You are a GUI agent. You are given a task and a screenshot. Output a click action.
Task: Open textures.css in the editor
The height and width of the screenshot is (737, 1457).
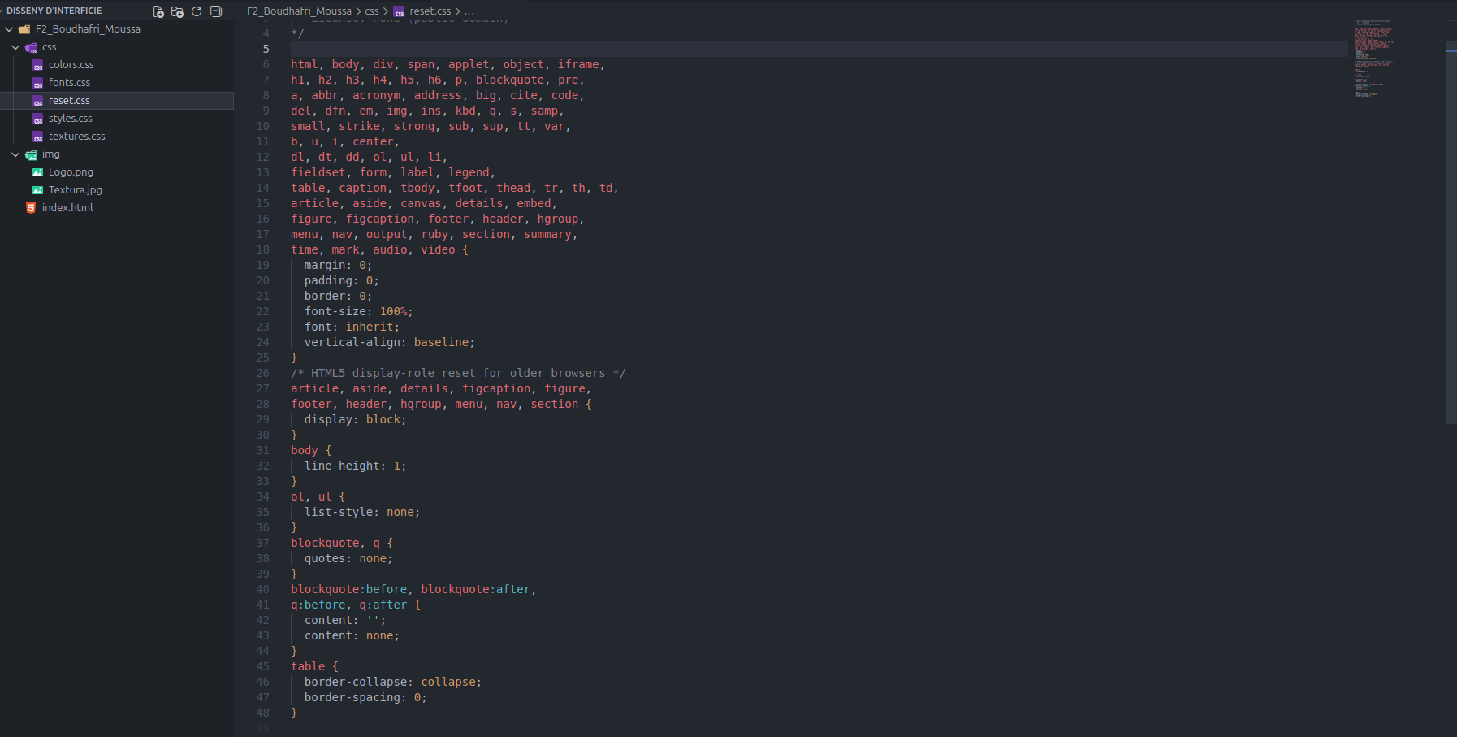point(76,137)
